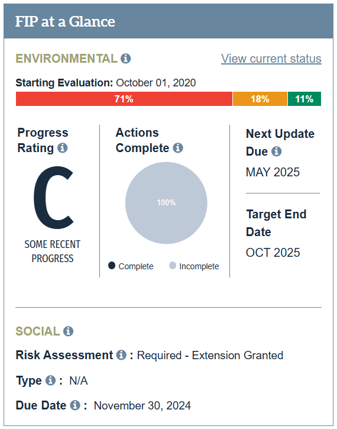The width and height of the screenshot is (337, 429).
Task: Toggle the Complete legend item
Action: (x=131, y=266)
